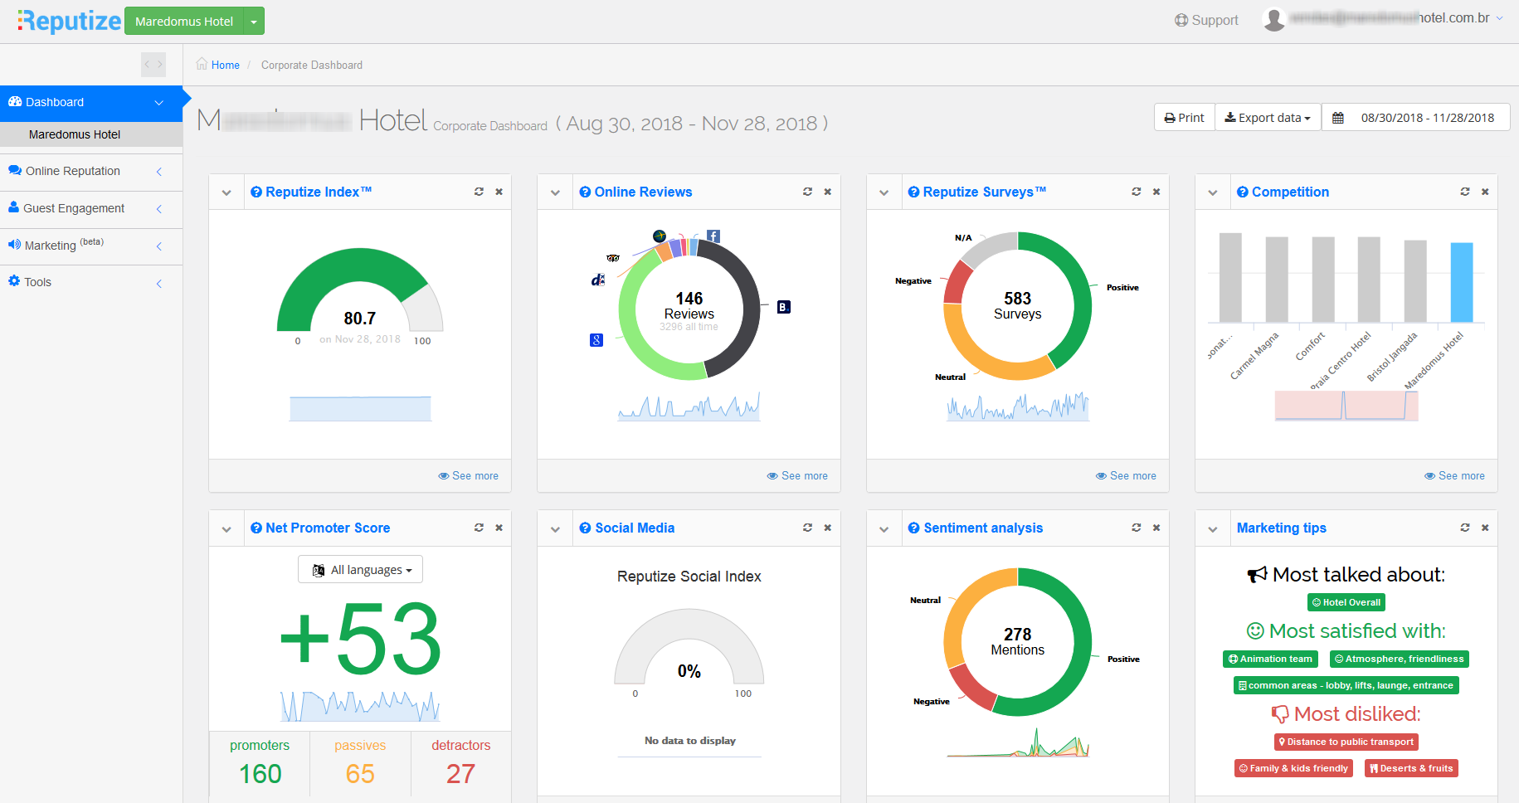See more of Reputize Index
Image resolution: width=1519 pixels, height=803 pixels.
click(469, 476)
